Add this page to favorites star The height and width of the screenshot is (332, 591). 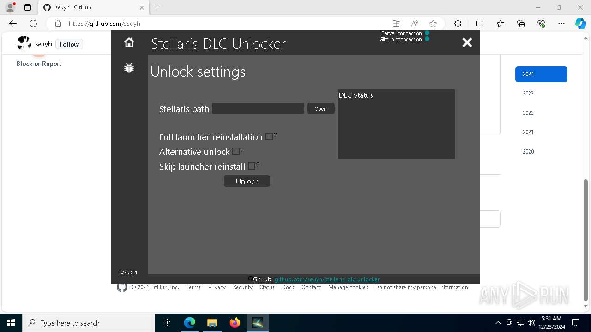(x=433, y=24)
